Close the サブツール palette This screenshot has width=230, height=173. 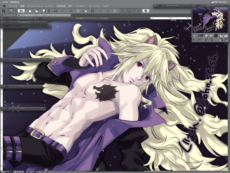point(5,26)
